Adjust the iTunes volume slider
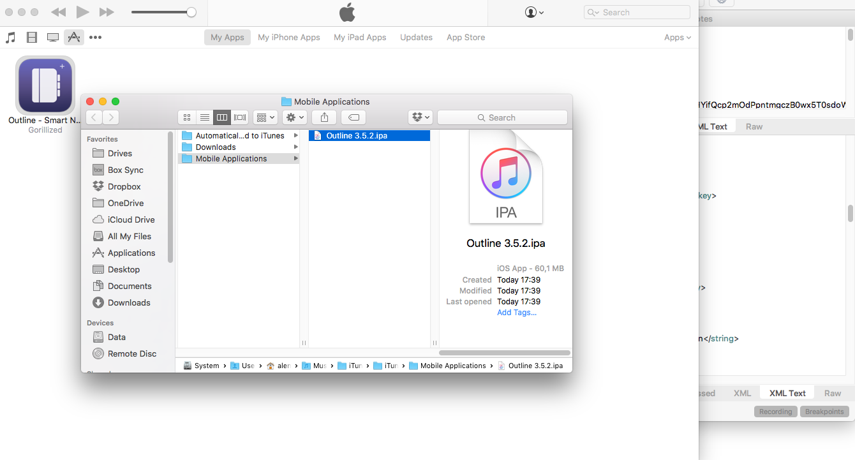855x460 pixels. coord(163,12)
